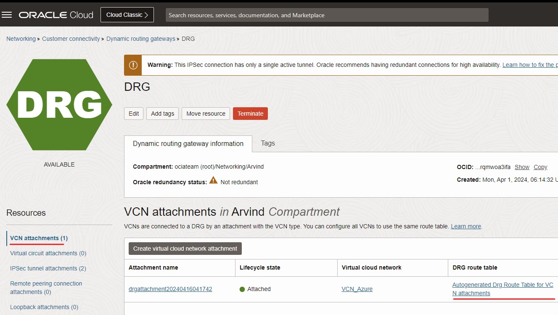The image size is (558, 315).
Task: Select Loopback attachments (0)
Action: [x=44, y=307]
